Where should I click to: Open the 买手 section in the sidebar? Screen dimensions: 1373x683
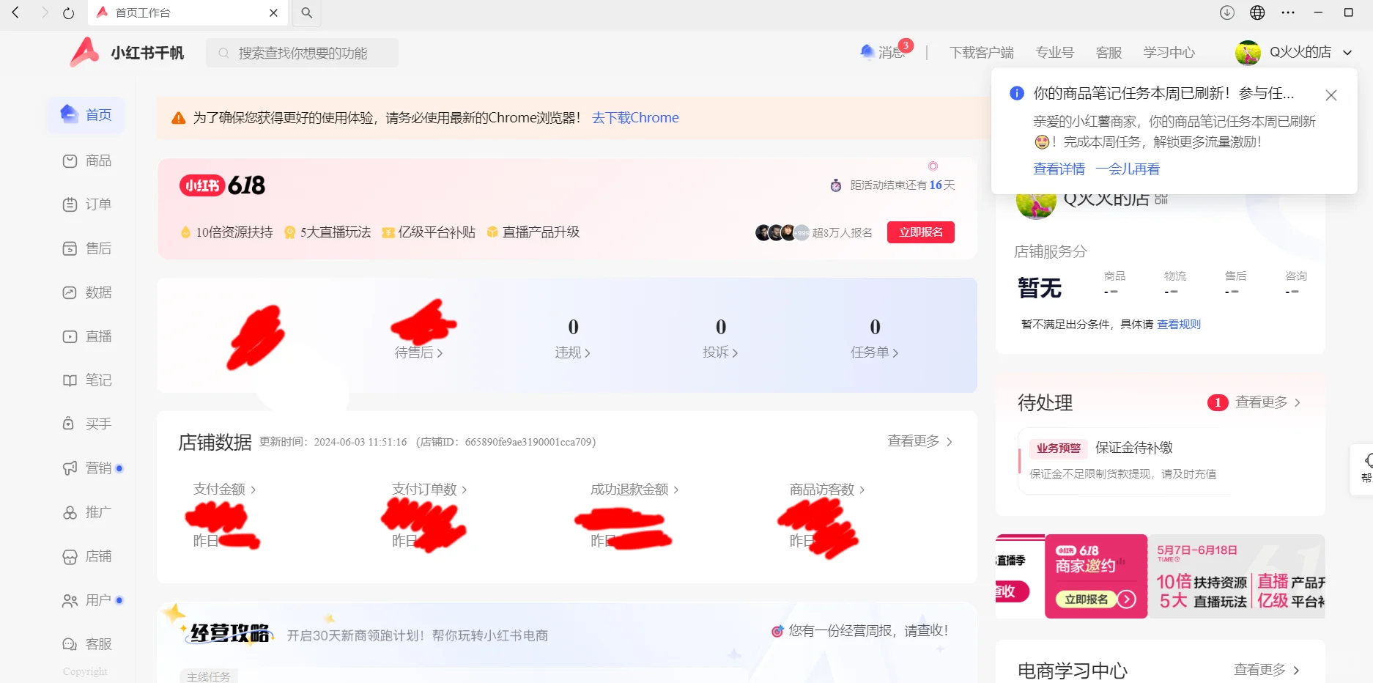[x=97, y=424]
